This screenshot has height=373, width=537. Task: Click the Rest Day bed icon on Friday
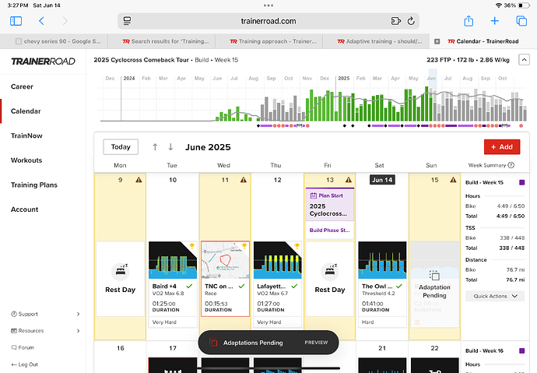(x=330, y=272)
